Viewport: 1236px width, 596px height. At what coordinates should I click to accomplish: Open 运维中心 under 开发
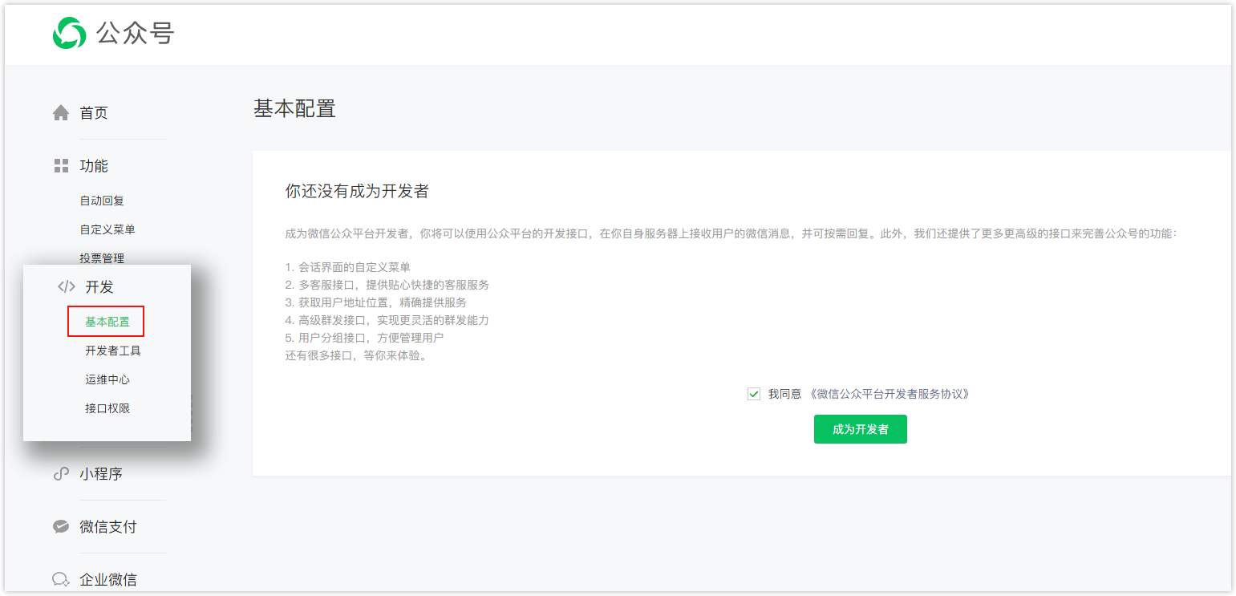[107, 379]
